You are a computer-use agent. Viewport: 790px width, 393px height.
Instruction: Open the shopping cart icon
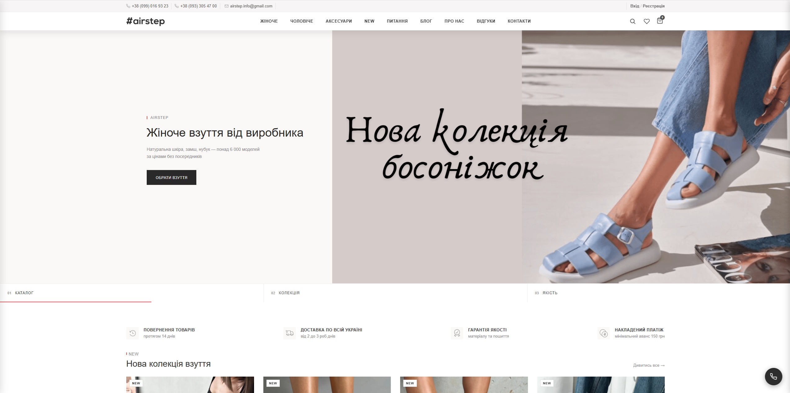click(x=660, y=21)
